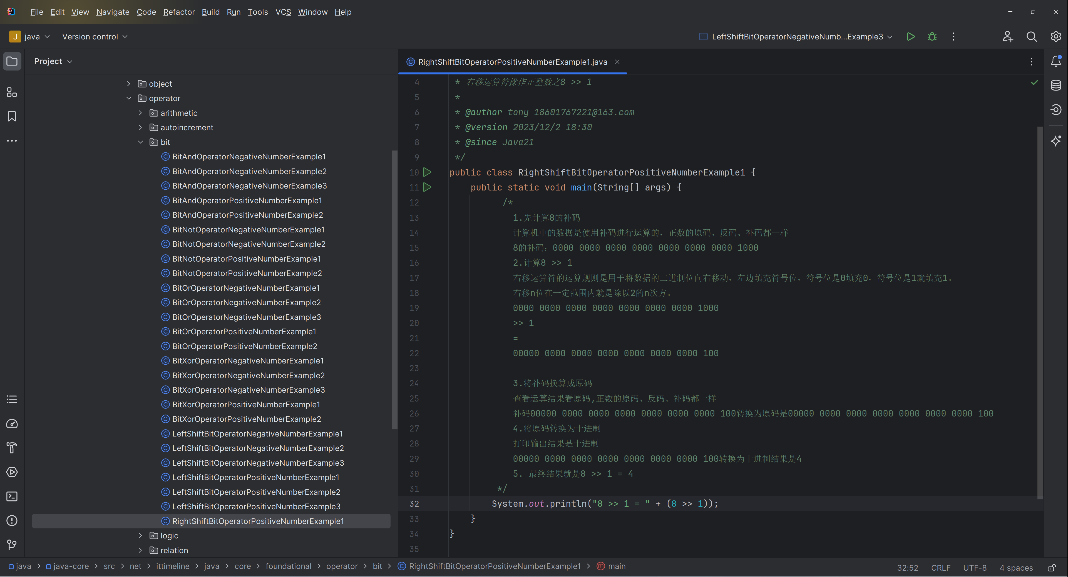Open the Services tool window icon
1068x577 pixels.
click(x=12, y=472)
